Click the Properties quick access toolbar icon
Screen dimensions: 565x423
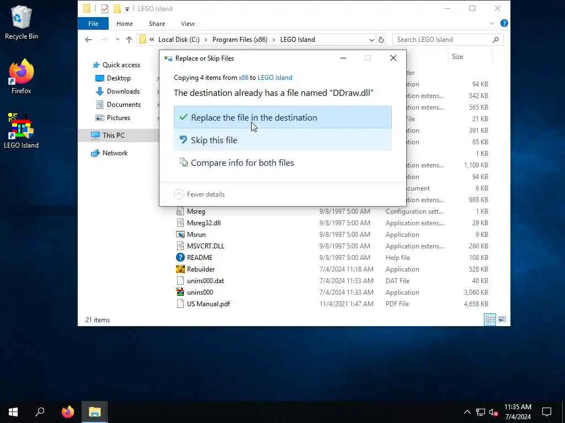(x=104, y=9)
